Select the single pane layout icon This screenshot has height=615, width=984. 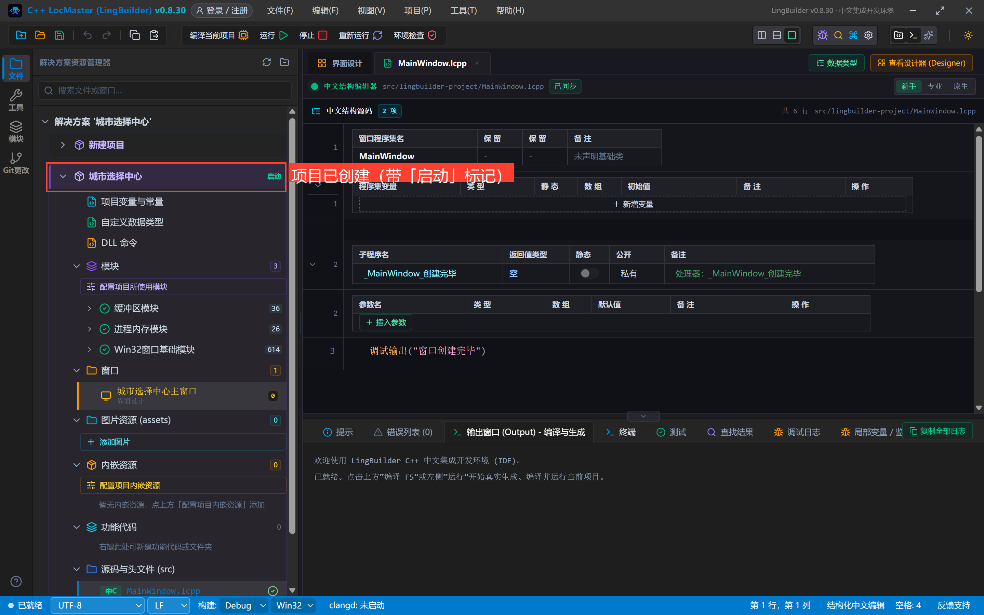[792, 36]
